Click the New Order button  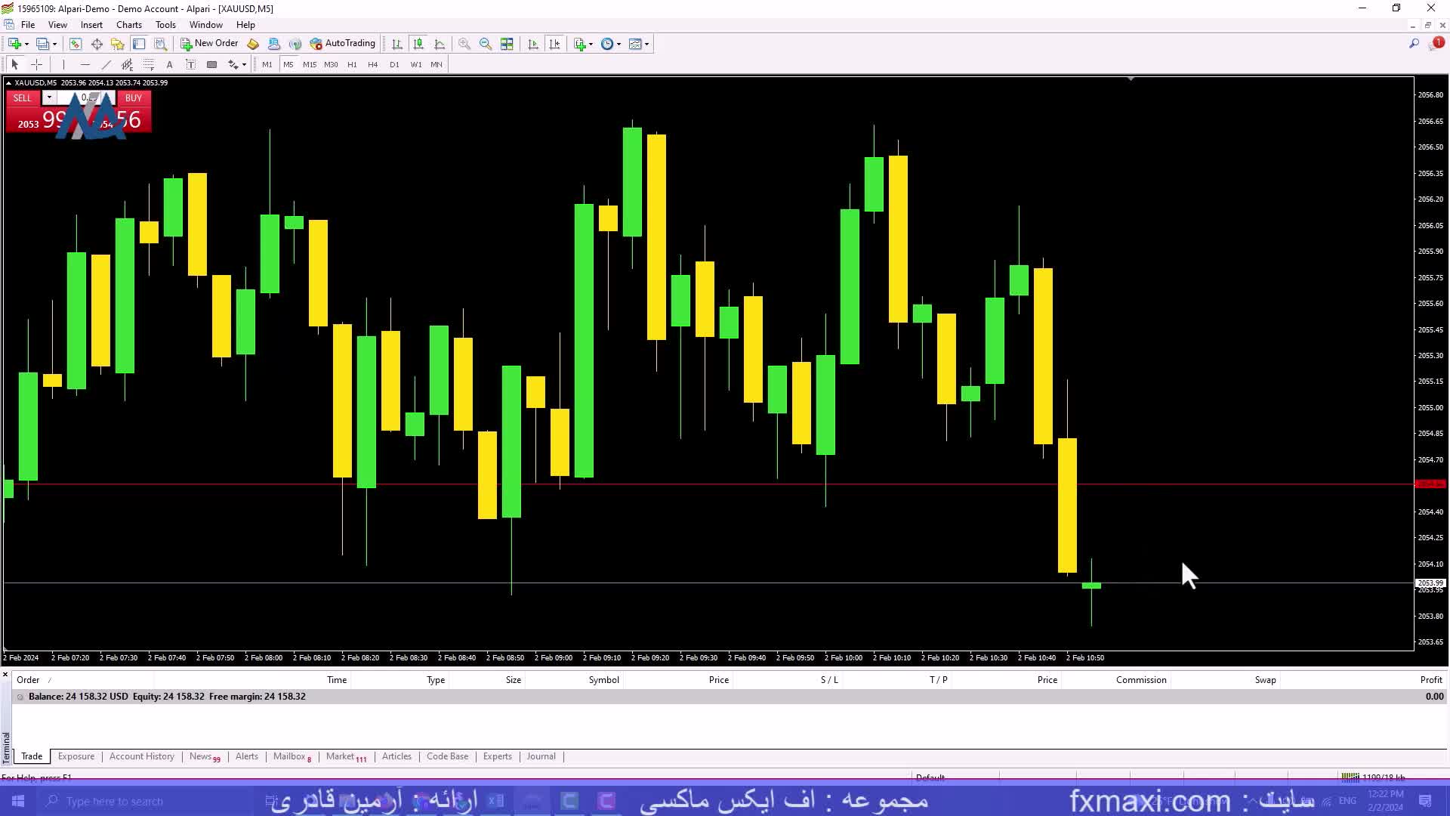click(209, 44)
